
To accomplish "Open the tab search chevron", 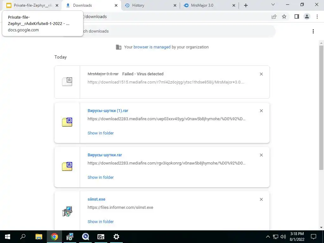I will click(x=273, y=4).
